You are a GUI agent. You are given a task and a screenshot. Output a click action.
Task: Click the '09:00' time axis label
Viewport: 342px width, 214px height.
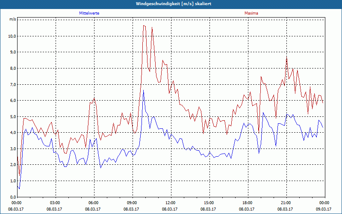(133, 203)
